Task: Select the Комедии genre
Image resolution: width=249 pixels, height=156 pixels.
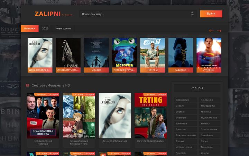Action: click(x=185, y=153)
